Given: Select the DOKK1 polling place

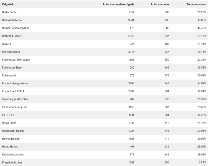Looking at the screenshot, I should coord(6,44).
